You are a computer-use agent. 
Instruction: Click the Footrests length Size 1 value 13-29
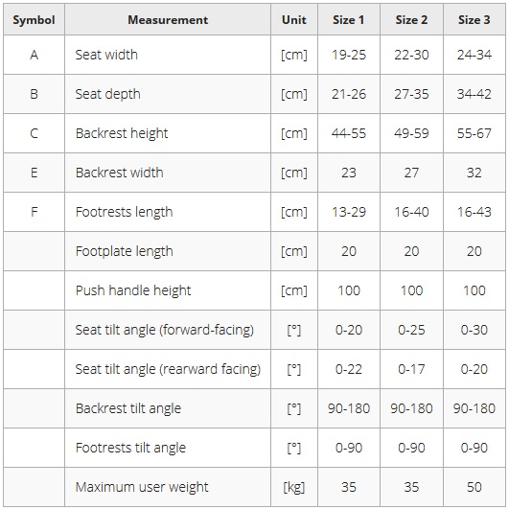coord(349,212)
